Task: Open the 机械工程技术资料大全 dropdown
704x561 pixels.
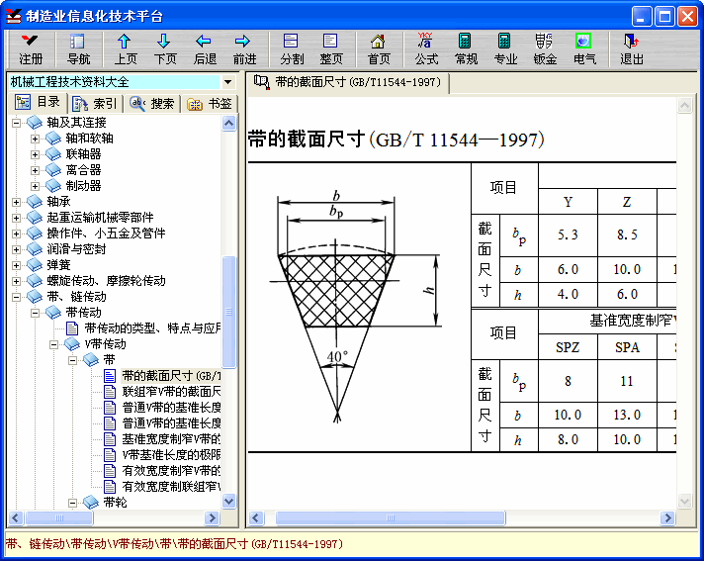Action: (228, 82)
